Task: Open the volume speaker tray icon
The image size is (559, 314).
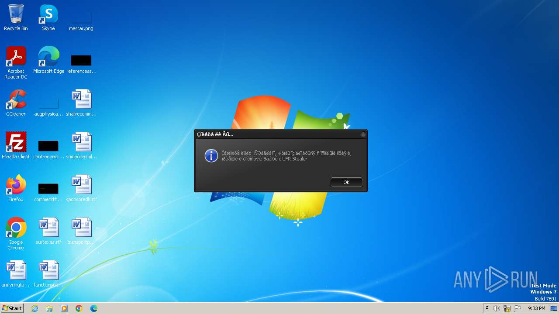Action: tap(497, 308)
